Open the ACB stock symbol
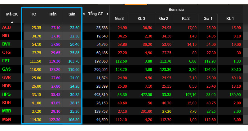The width and height of the screenshot is (248, 131). coord(7,28)
